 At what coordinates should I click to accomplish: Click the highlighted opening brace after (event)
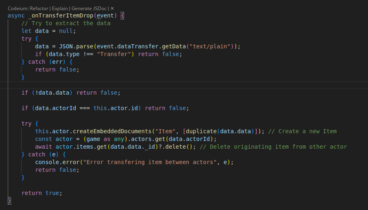coord(122,15)
